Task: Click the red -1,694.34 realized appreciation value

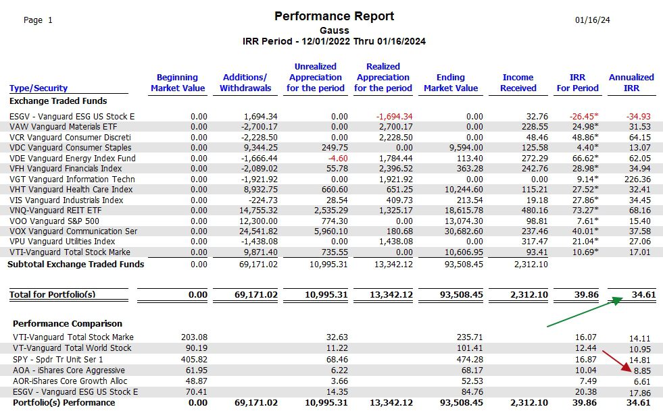Action: coord(394,117)
